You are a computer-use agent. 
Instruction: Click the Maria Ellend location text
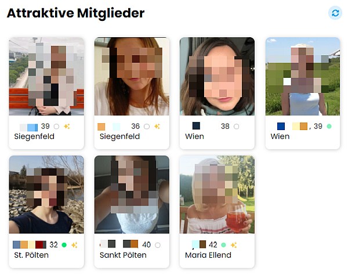click(x=208, y=255)
